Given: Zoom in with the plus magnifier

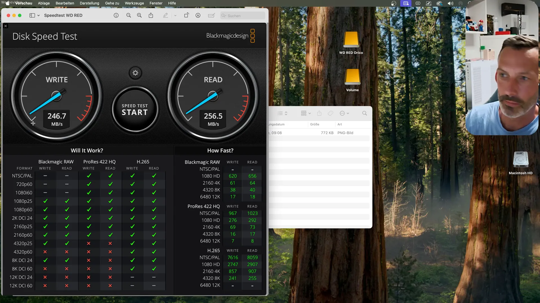Looking at the screenshot, I should click(x=139, y=15).
